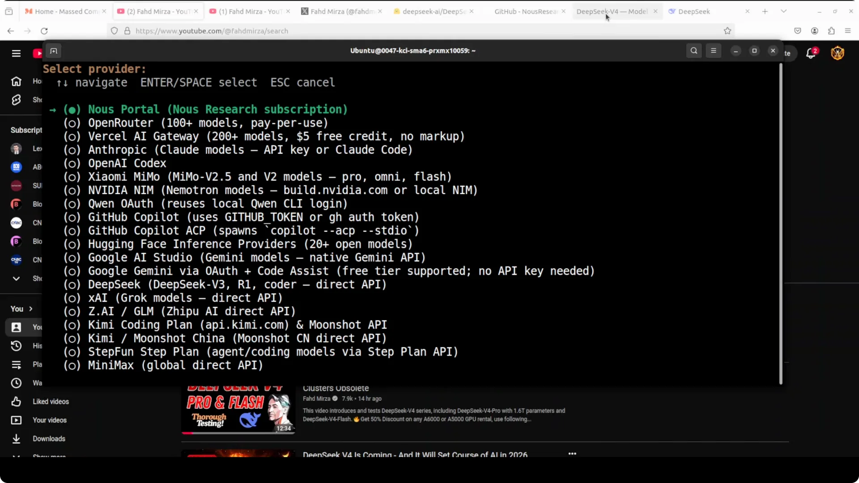Select the DeepSeek direct API option
The image size is (859, 483).
pyautogui.click(x=225, y=284)
